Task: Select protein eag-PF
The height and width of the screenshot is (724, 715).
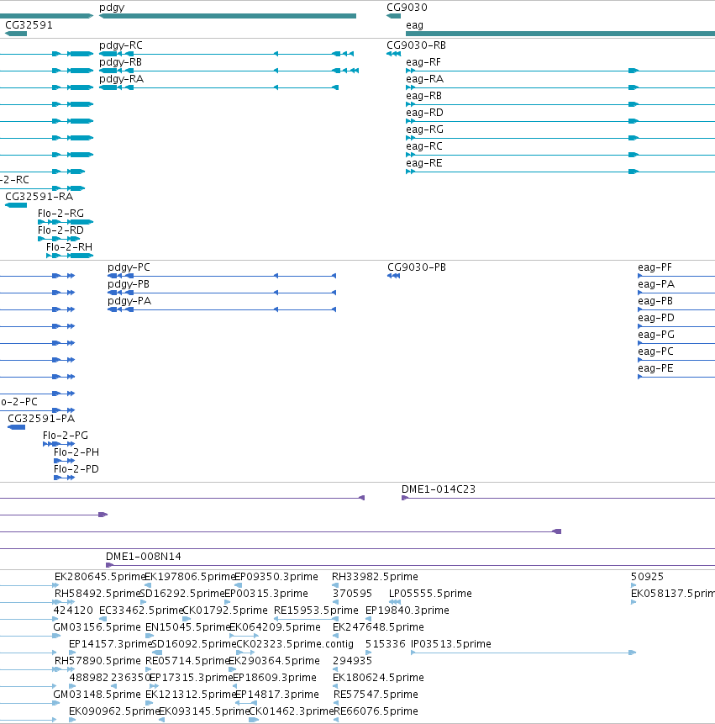Action: pyautogui.click(x=676, y=276)
